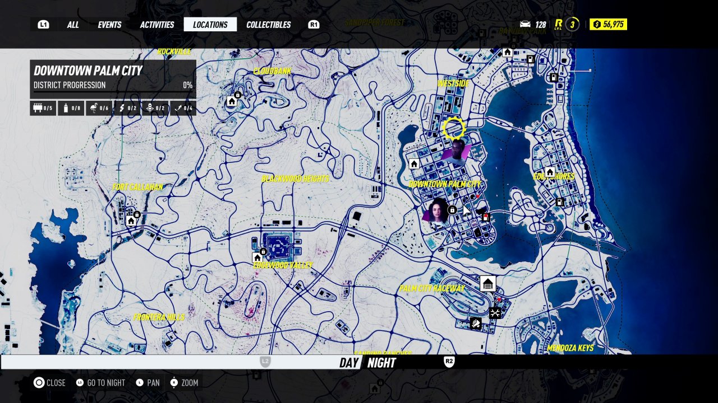The image size is (718, 403).
Task: Click the L1 previous-tab button icon
Action: click(x=43, y=25)
